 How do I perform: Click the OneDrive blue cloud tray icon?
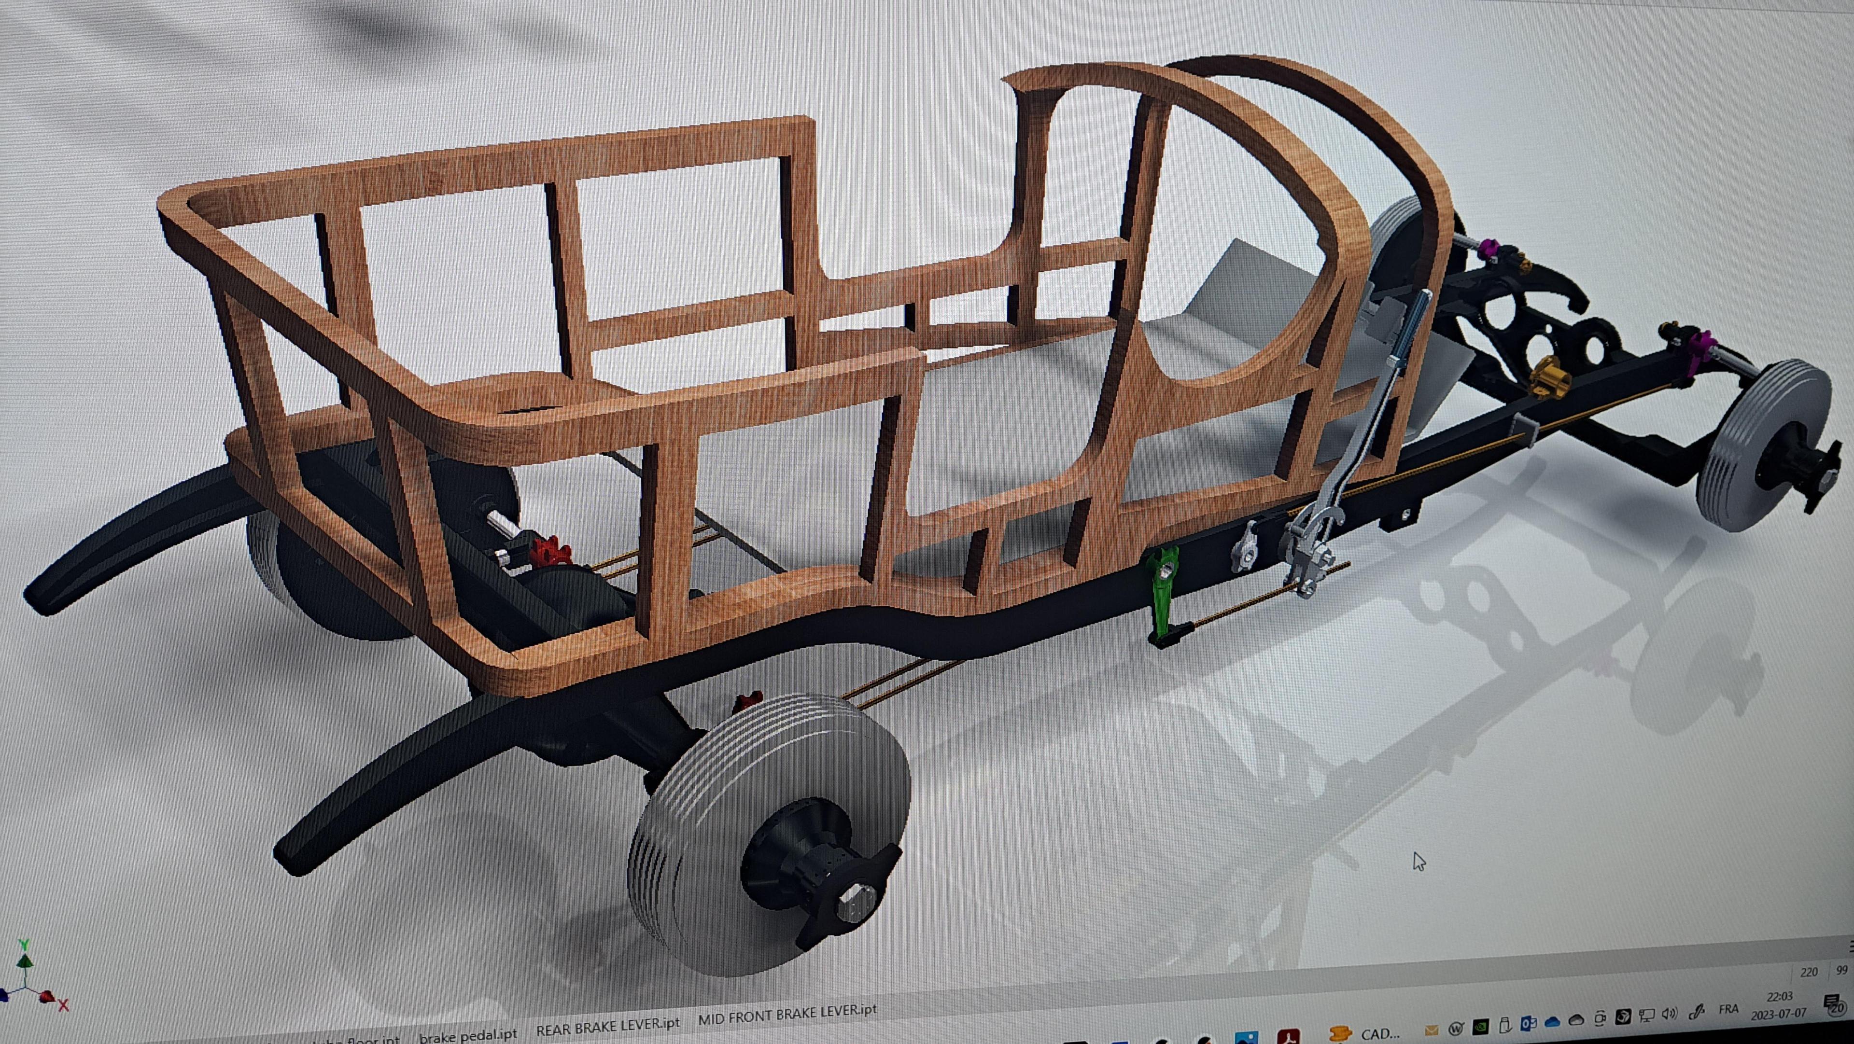coord(1552,1022)
